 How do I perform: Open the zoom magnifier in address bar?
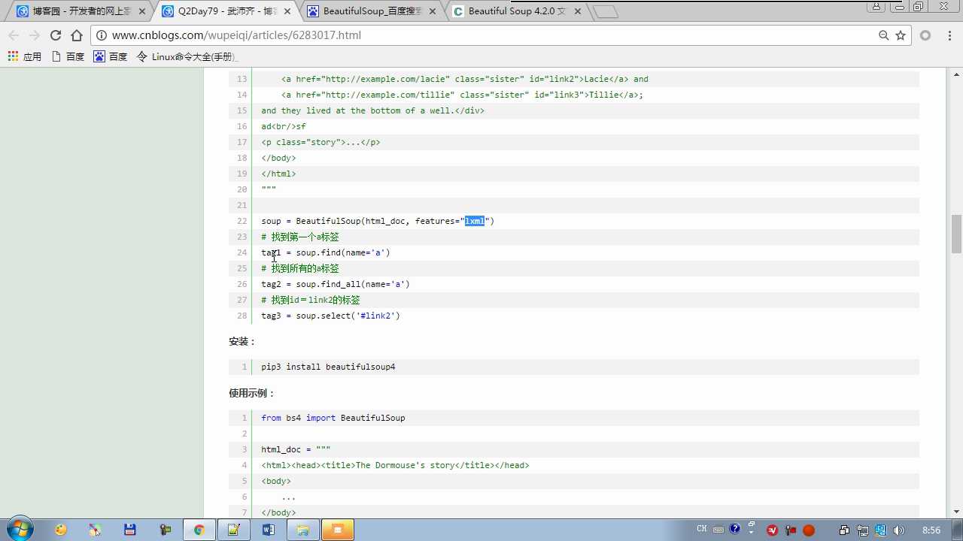click(884, 35)
